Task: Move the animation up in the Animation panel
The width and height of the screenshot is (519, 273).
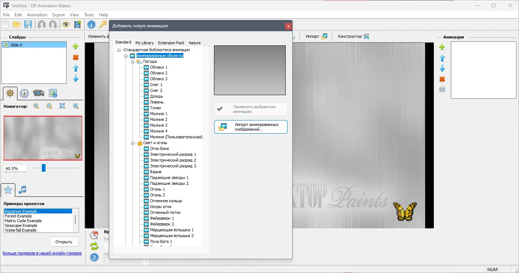Action: [x=442, y=58]
